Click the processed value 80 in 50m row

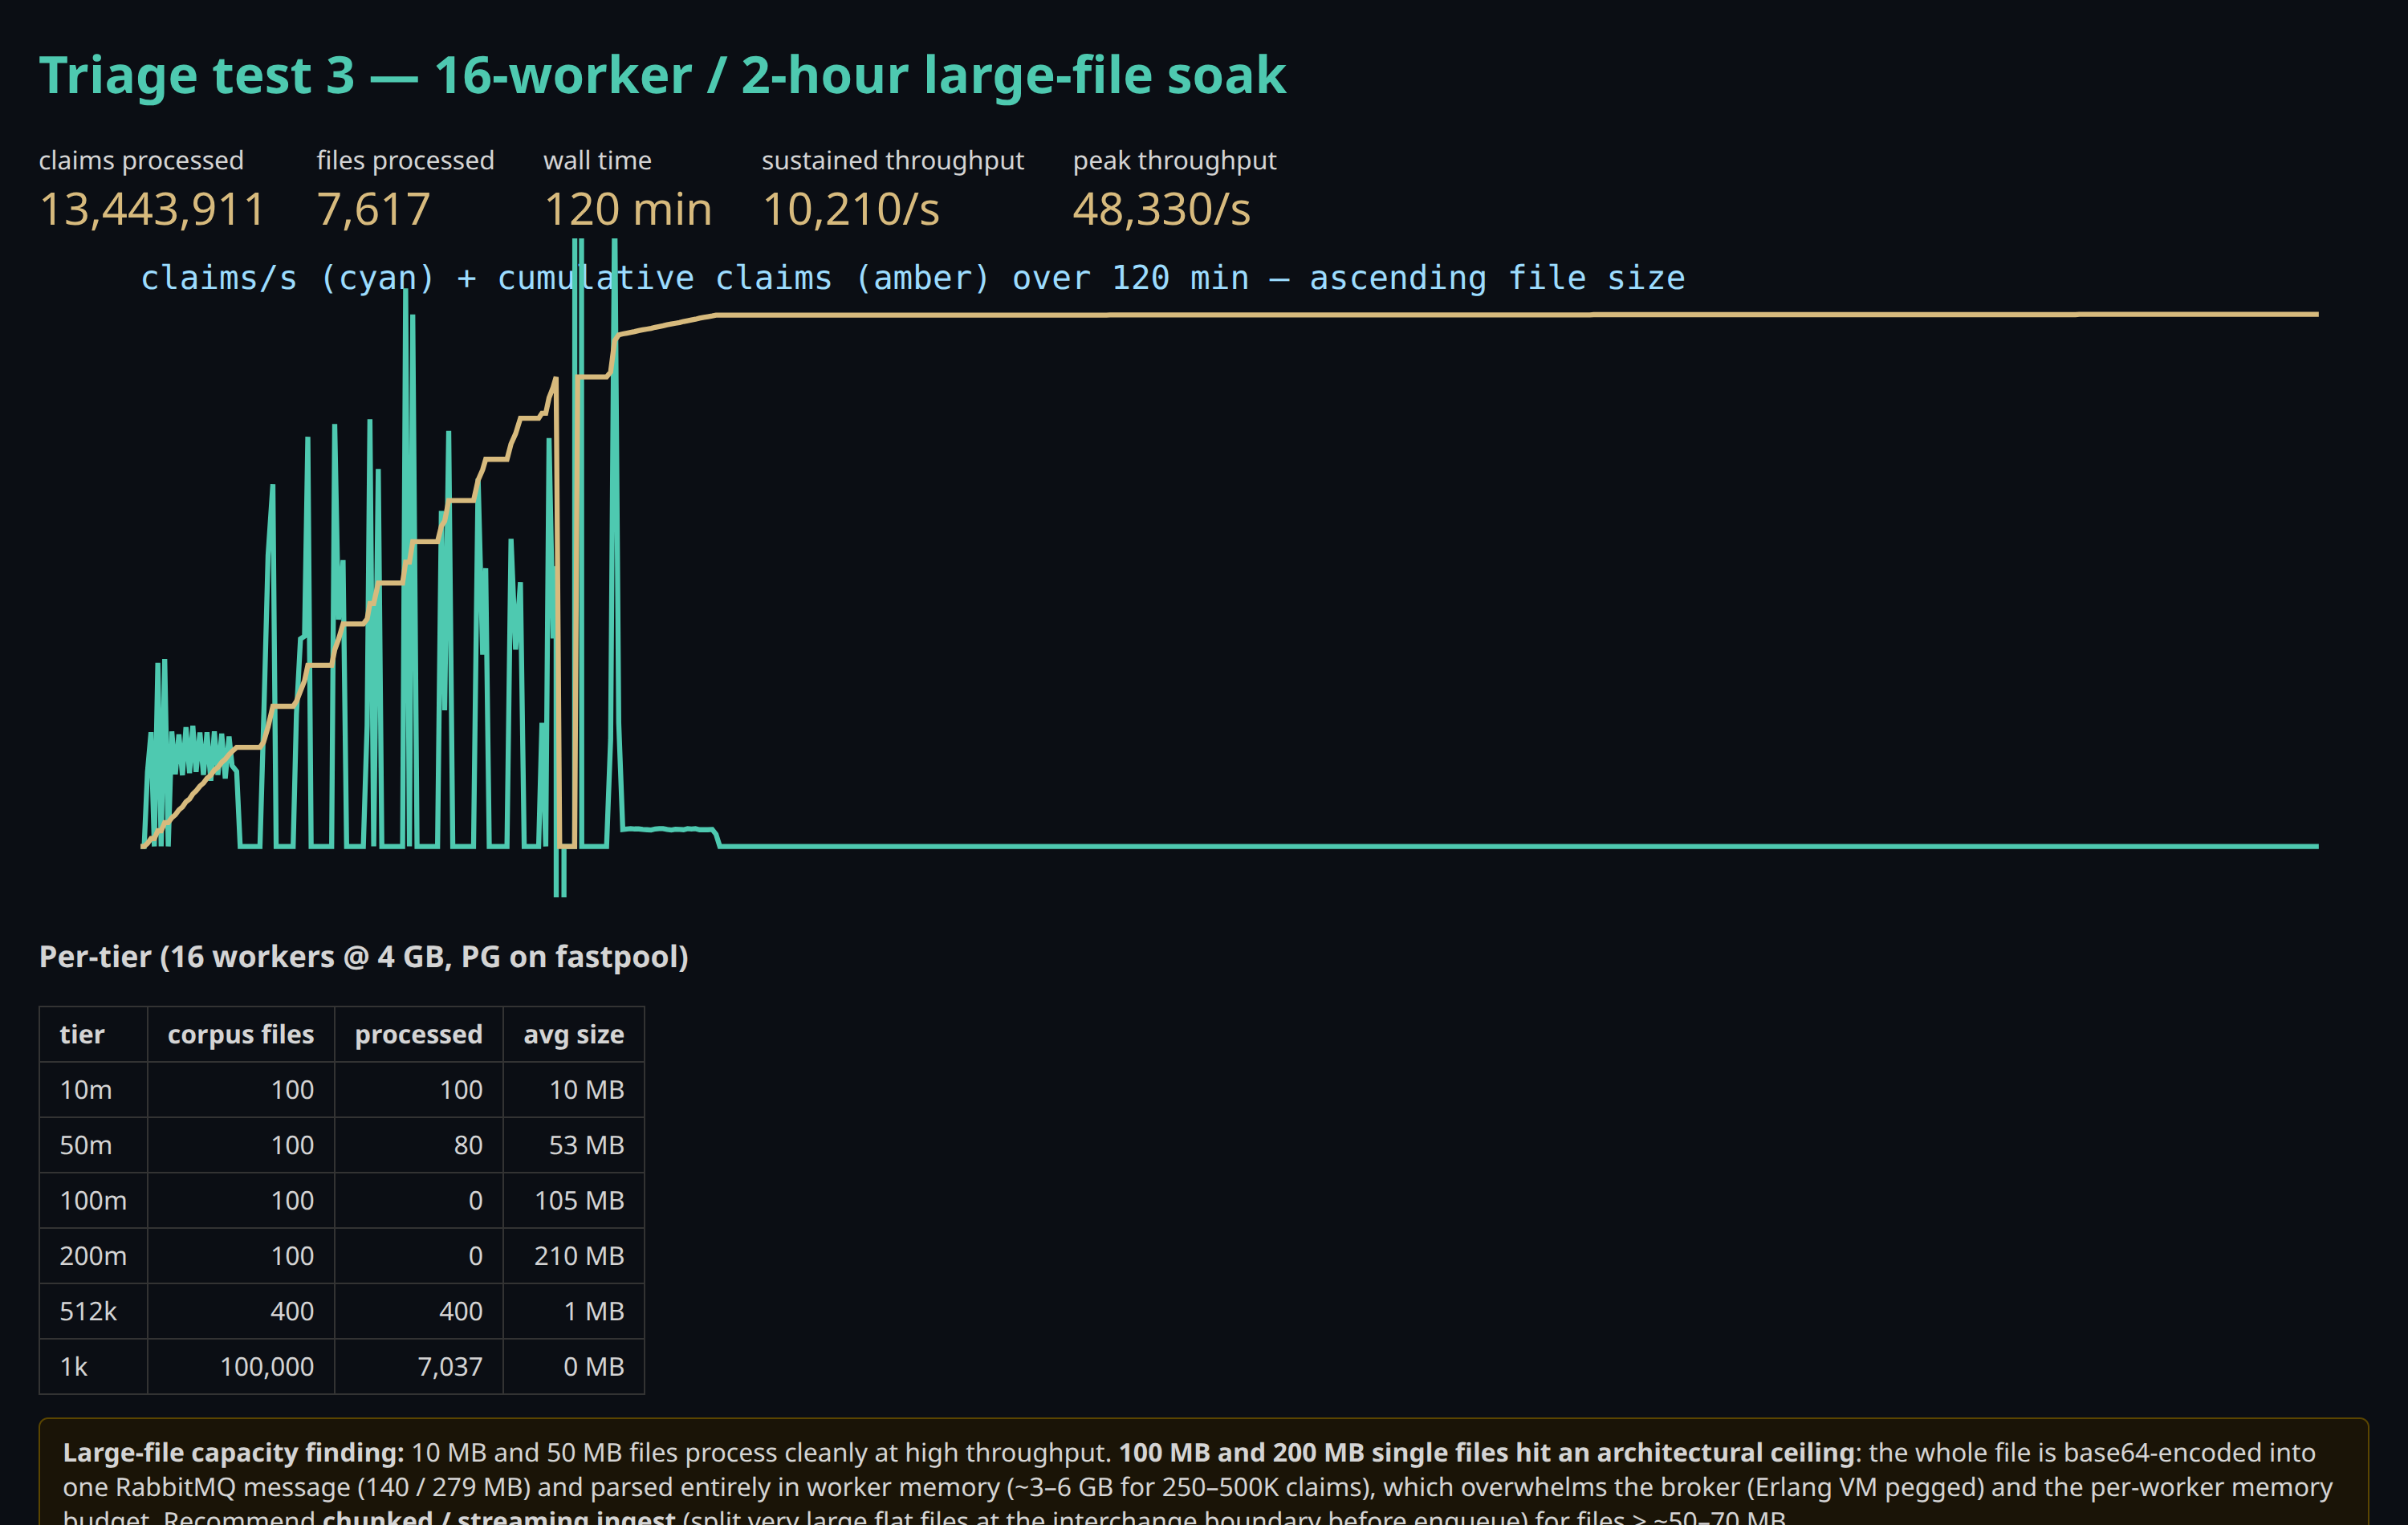[x=419, y=1144]
